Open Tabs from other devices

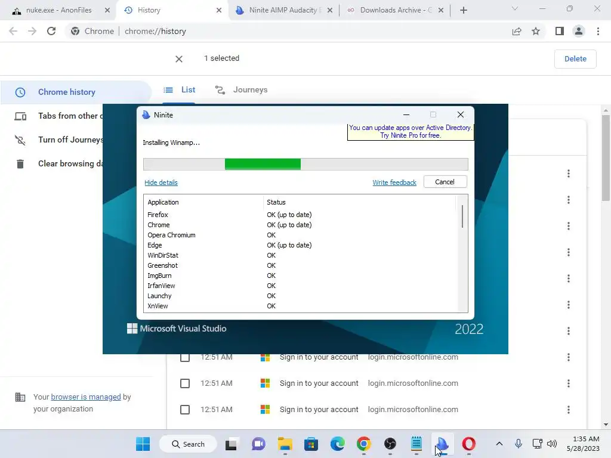tap(58, 116)
